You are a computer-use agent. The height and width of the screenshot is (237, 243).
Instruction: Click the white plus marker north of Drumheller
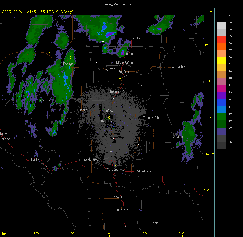[x=173, y=106]
